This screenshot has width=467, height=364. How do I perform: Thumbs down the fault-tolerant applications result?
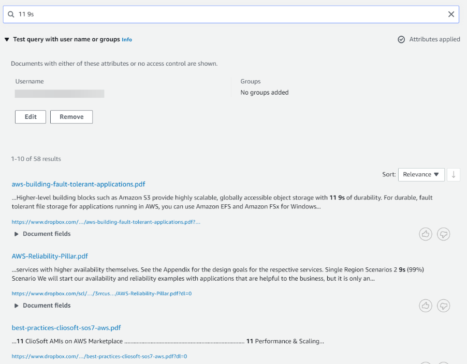443,234
